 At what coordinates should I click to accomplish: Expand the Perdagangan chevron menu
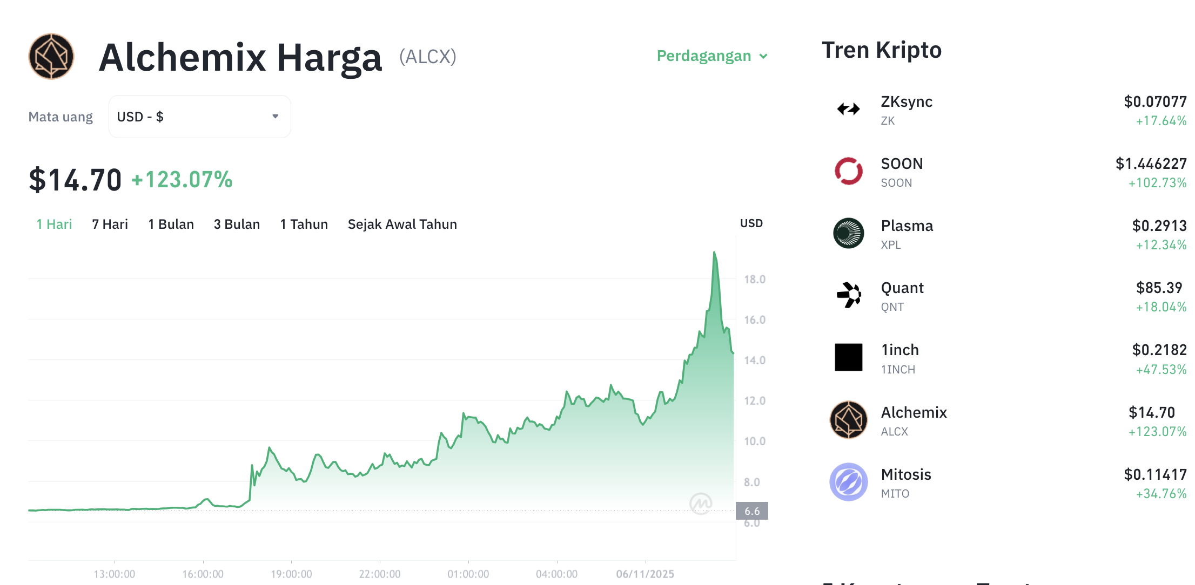click(x=764, y=56)
